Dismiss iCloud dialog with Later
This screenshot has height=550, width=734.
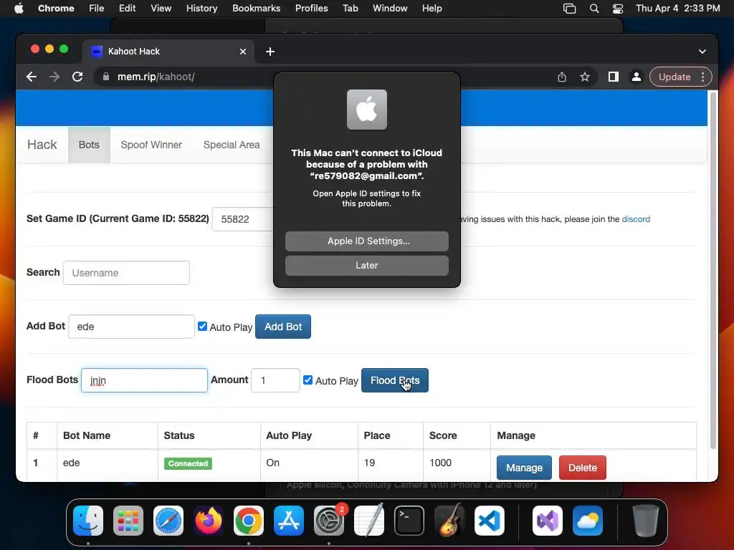(x=366, y=265)
